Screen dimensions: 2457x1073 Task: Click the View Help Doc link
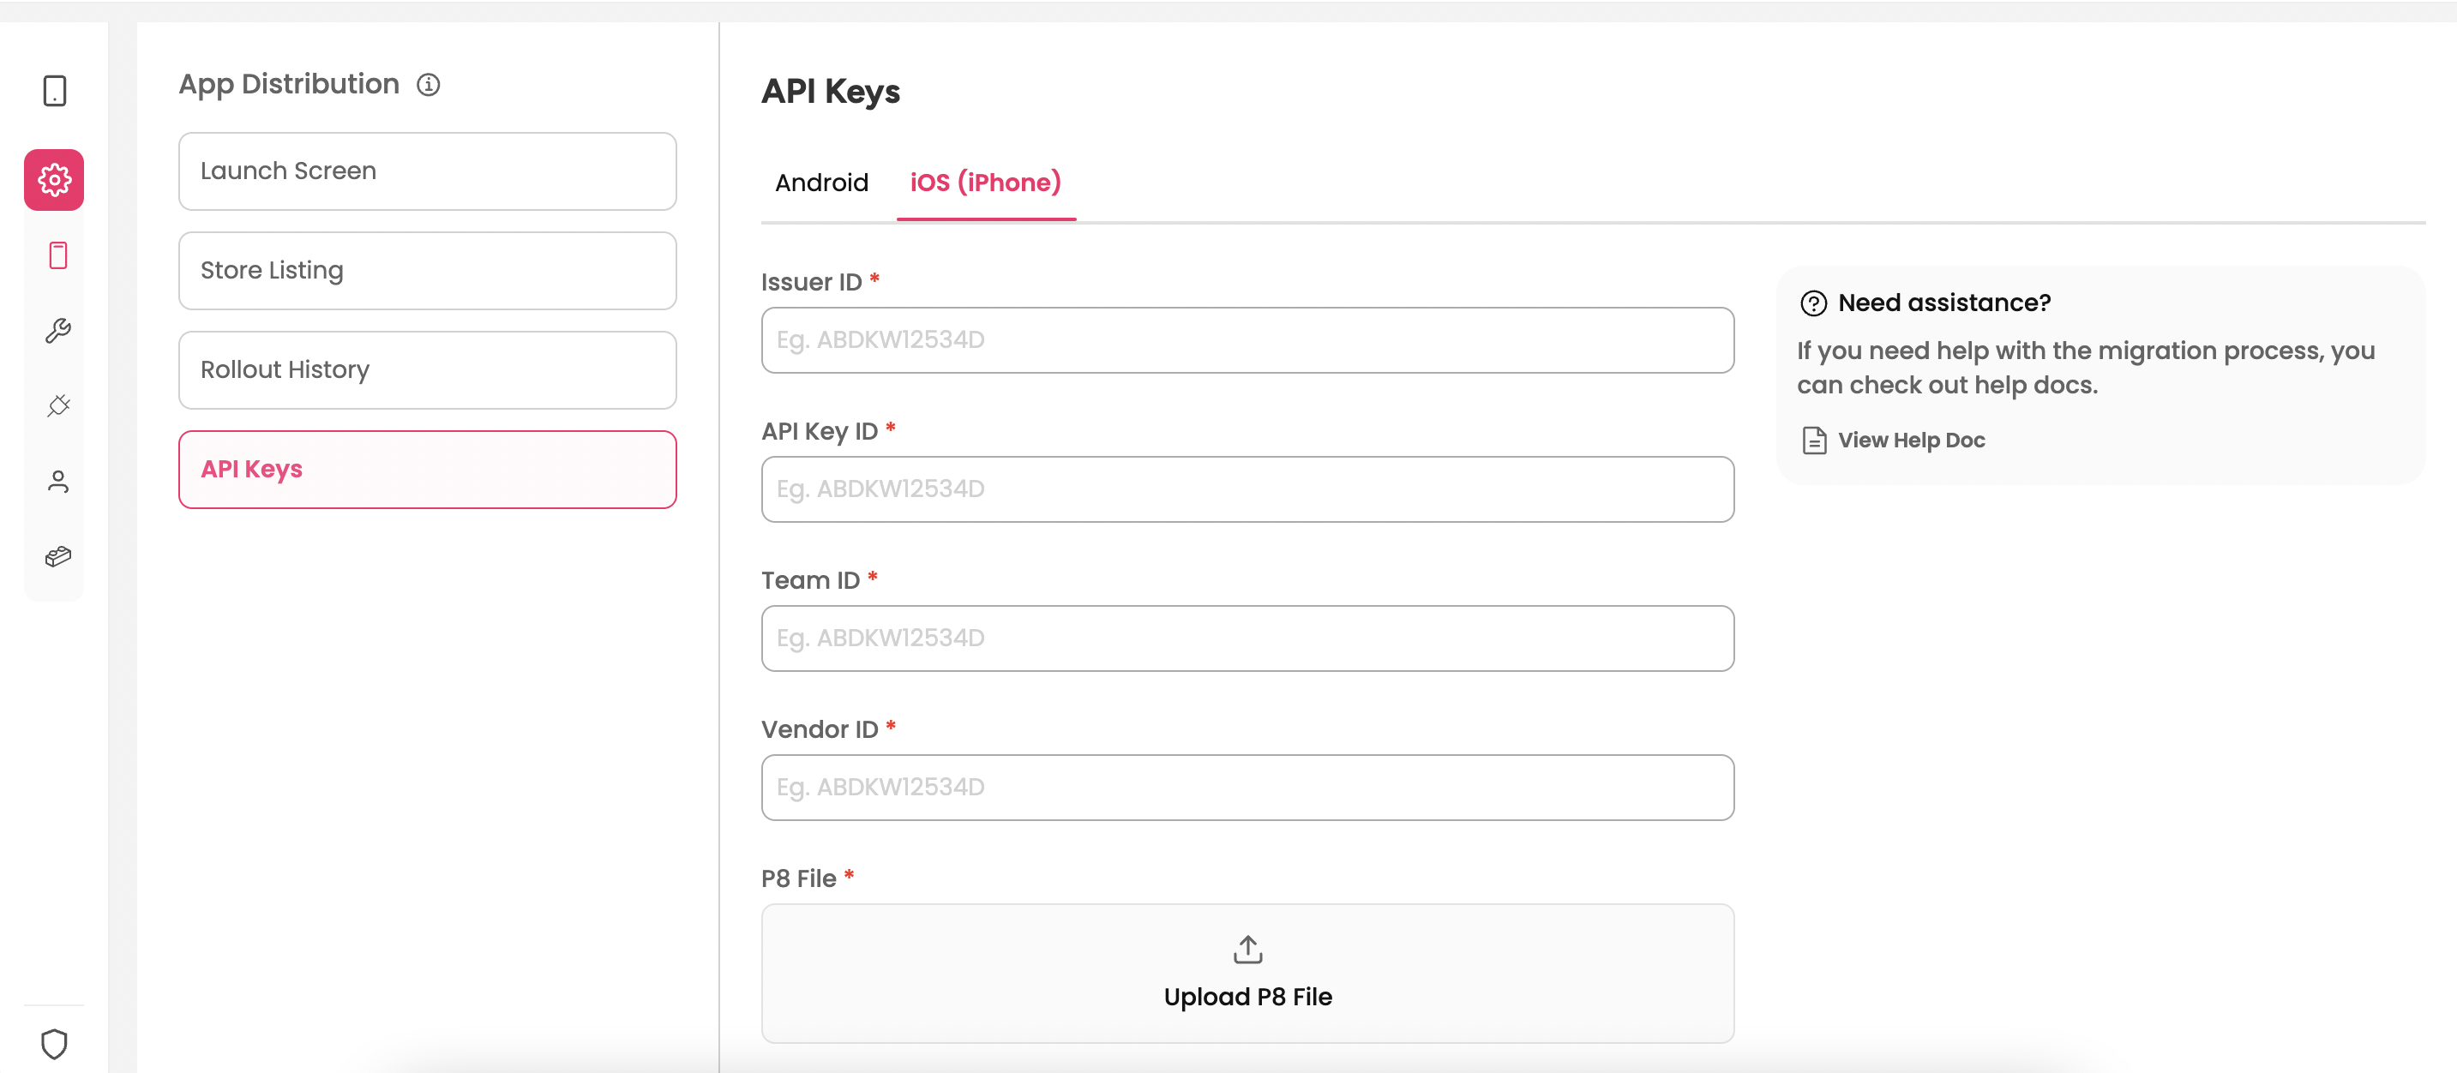[x=1910, y=440]
